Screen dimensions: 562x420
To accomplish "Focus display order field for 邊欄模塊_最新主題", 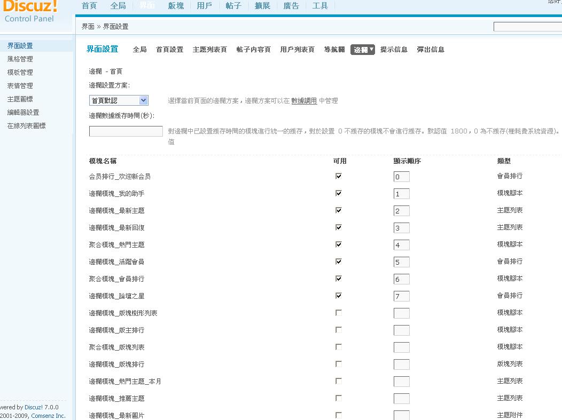I will (401, 211).
